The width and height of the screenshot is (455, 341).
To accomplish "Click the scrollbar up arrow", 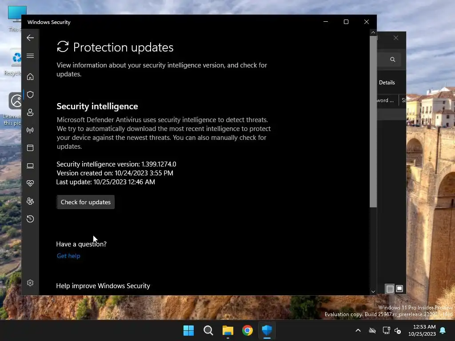I will [x=373, y=32].
